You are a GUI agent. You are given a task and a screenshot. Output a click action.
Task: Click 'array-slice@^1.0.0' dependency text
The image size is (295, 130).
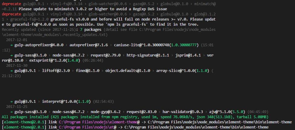175,71
